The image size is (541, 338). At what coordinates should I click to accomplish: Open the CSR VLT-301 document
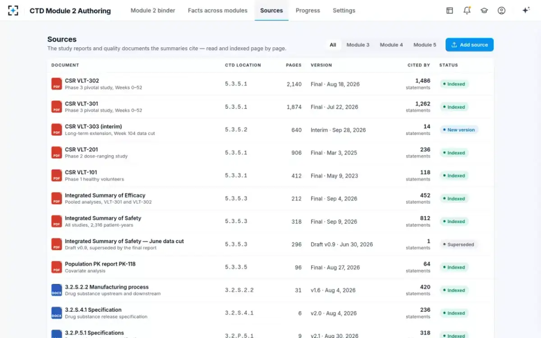coord(82,104)
